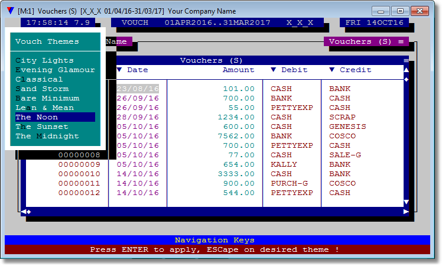Open the Debit column sort arrow
This screenshot has height=266, width=442.
tap(273, 70)
